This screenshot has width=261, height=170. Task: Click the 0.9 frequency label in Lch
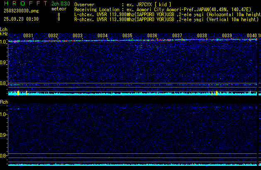pyautogui.click(x=4, y=63)
